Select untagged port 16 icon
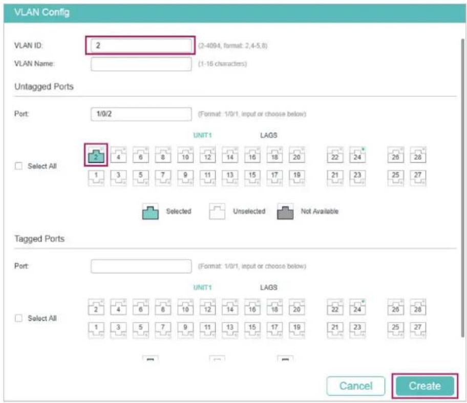The height and width of the screenshot is (403, 467). click(252, 155)
